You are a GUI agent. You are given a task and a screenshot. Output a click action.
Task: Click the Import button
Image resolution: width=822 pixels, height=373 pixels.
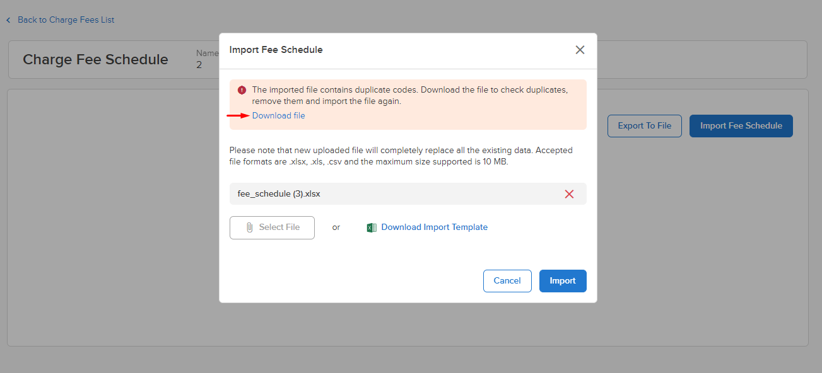tap(562, 280)
